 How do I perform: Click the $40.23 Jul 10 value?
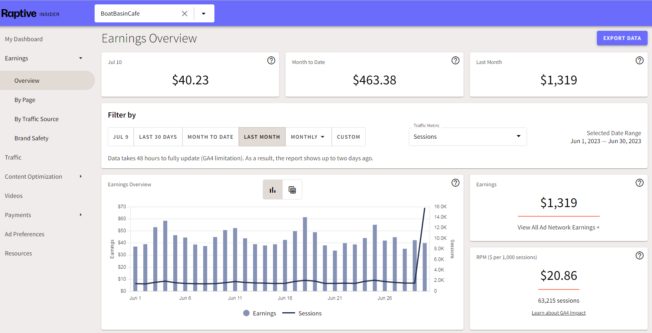click(190, 80)
